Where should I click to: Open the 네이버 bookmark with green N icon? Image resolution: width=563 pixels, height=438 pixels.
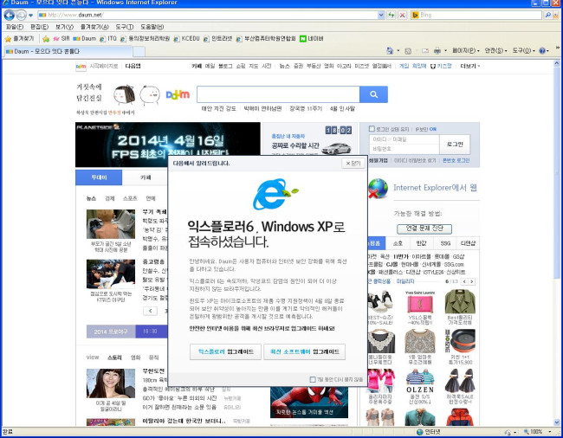[x=312, y=38]
